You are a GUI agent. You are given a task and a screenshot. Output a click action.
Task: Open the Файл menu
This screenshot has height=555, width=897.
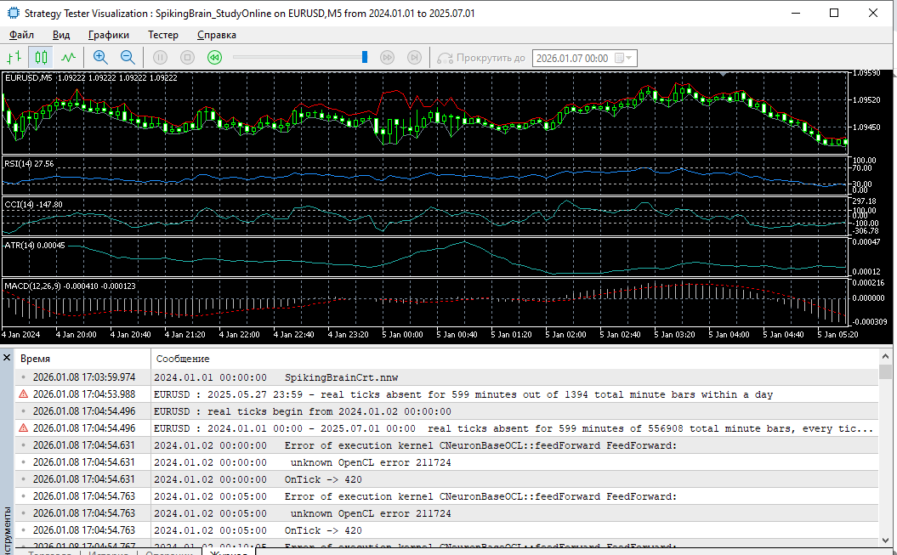[x=22, y=35]
